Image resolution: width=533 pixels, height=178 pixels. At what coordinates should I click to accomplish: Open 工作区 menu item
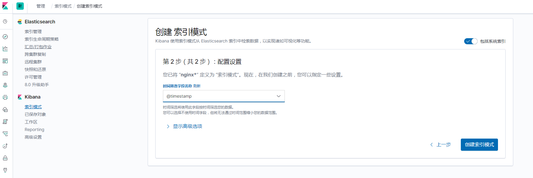point(31,122)
